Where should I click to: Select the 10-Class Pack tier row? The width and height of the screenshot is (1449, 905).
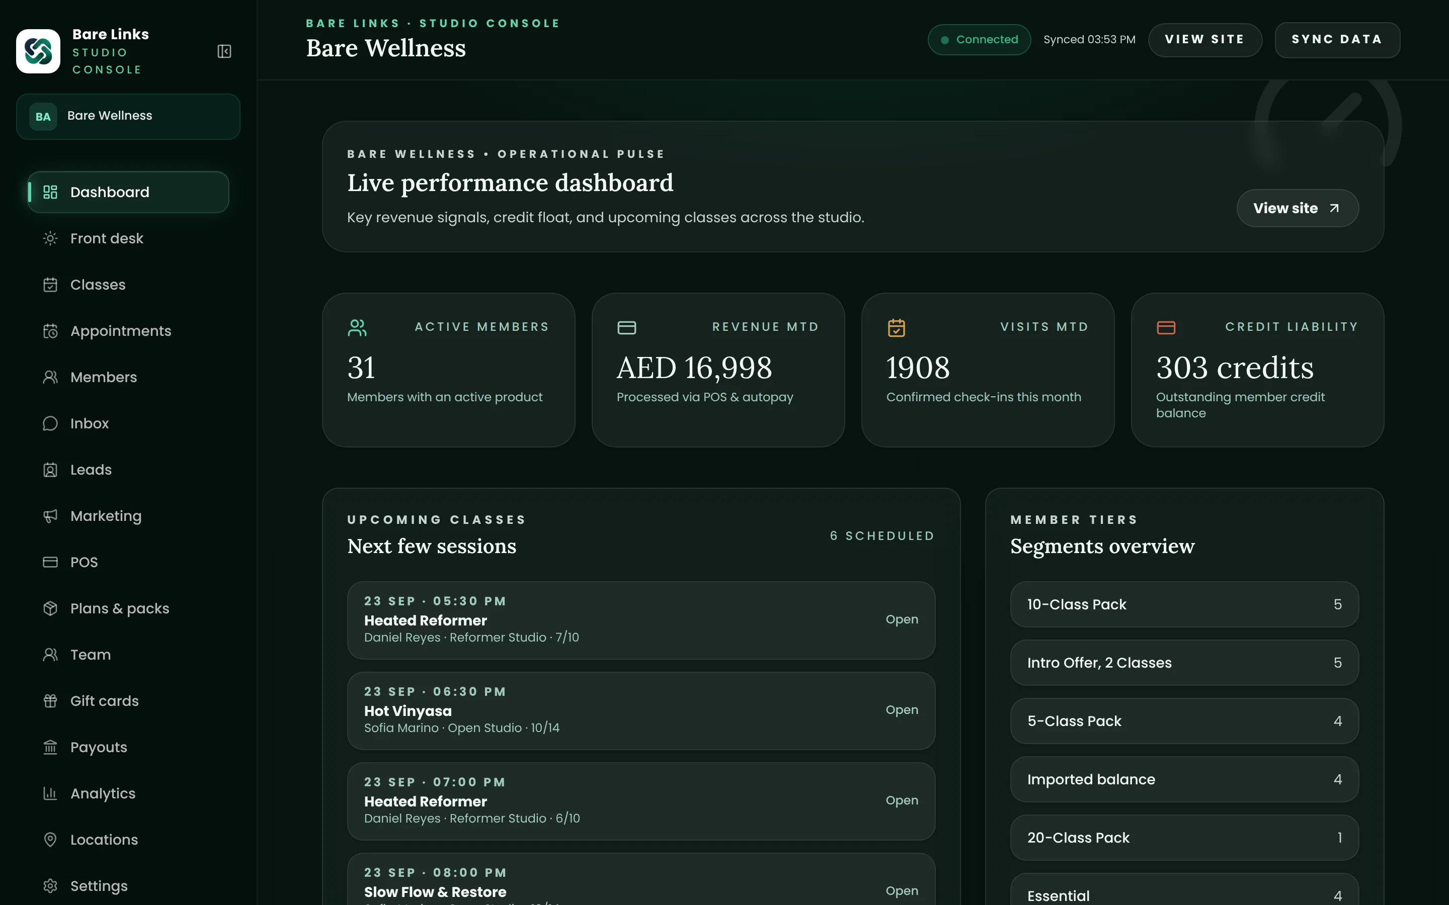tap(1184, 604)
